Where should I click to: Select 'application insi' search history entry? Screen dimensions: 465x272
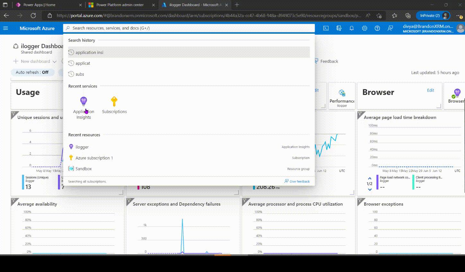90,52
